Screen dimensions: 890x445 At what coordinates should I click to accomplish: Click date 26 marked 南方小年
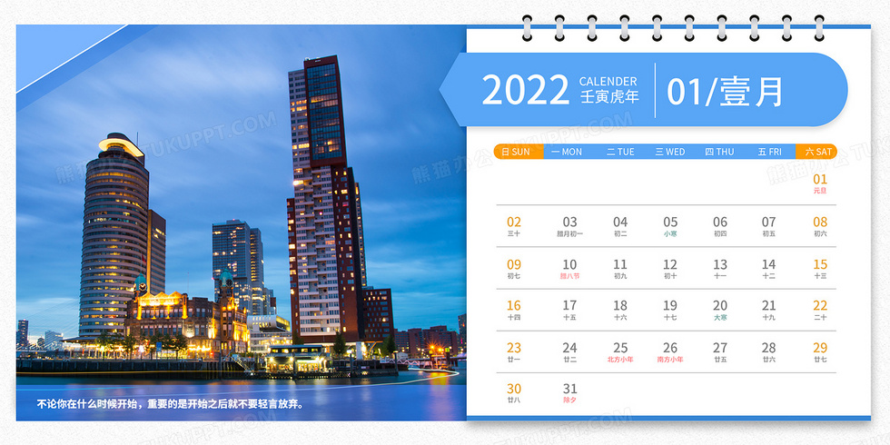(x=670, y=352)
